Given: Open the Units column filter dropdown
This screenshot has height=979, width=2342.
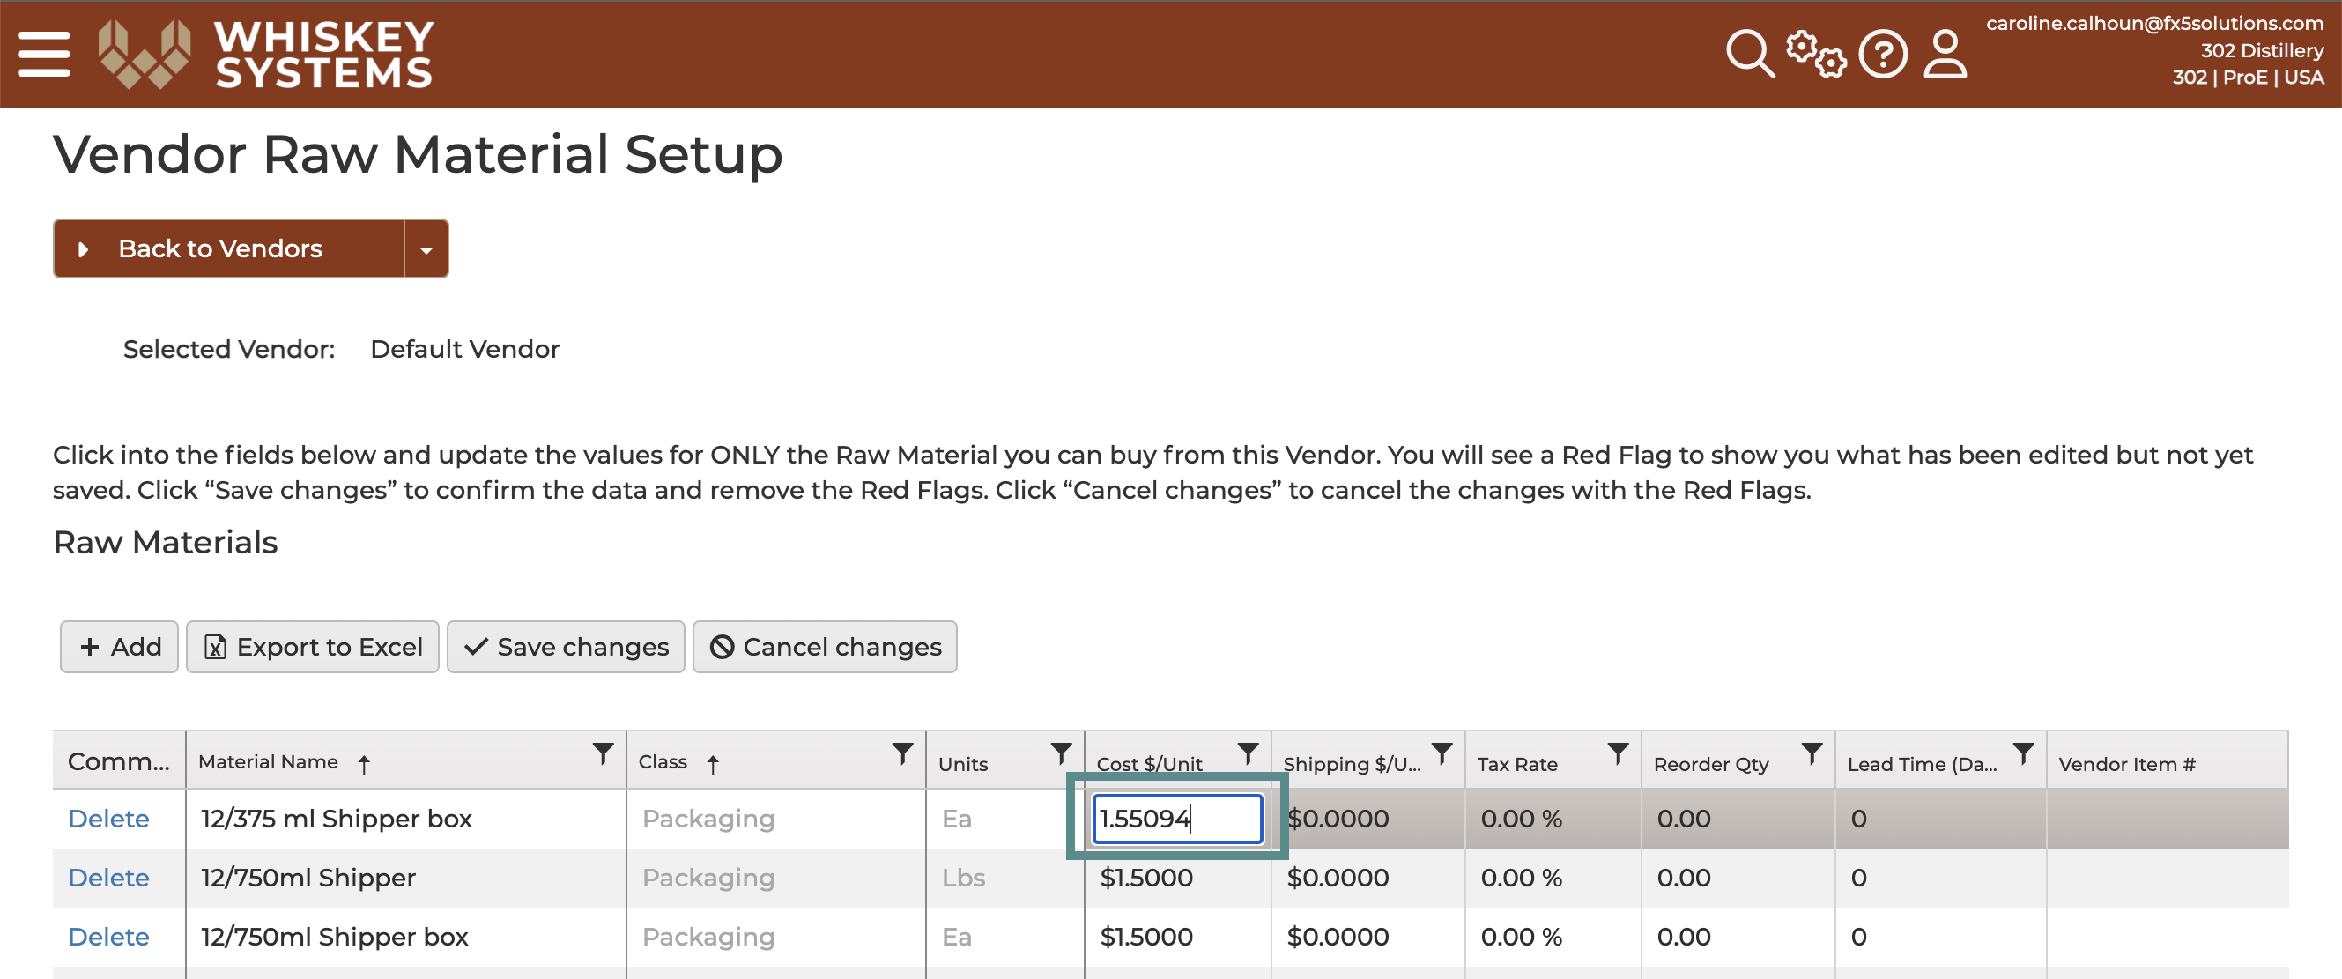Looking at the screenshot, I should (x=1060, y=753).
